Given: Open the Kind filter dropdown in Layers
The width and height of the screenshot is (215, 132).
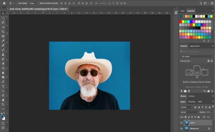Looking at the screenshot, I should pos(186,107).
